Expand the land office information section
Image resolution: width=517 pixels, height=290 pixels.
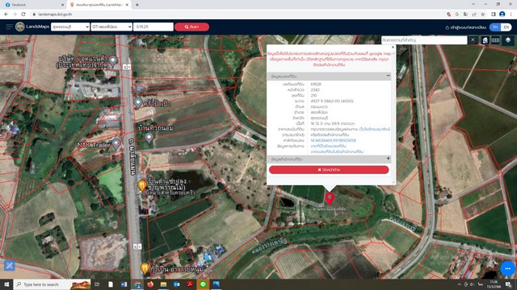(388, 159)
